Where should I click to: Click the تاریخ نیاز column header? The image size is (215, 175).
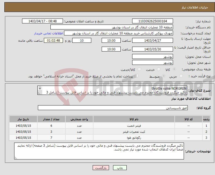click(x=23, y=119)
